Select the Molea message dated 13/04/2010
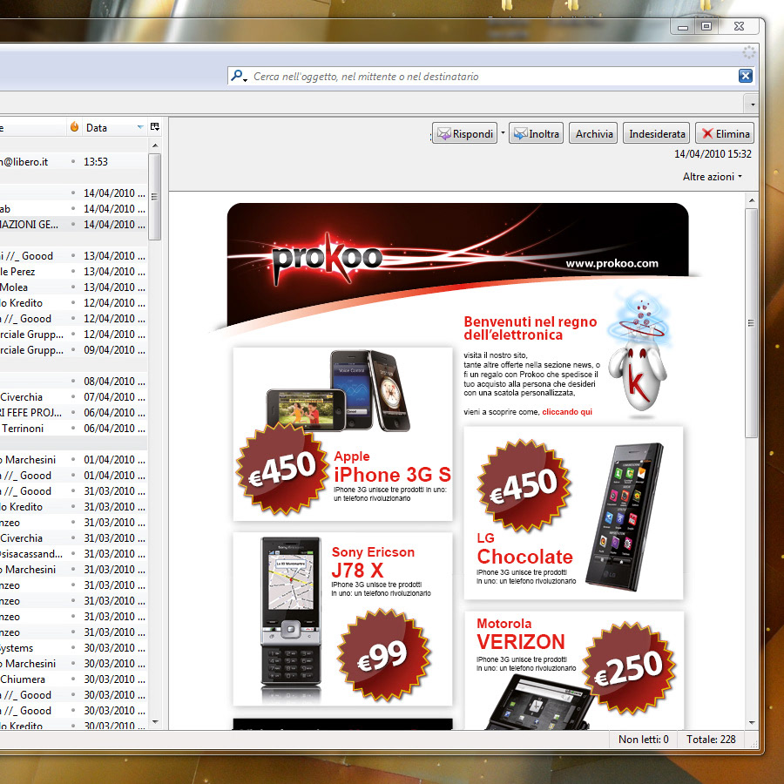This screenshot has width=784, height=784. click(x=73, y=287)
